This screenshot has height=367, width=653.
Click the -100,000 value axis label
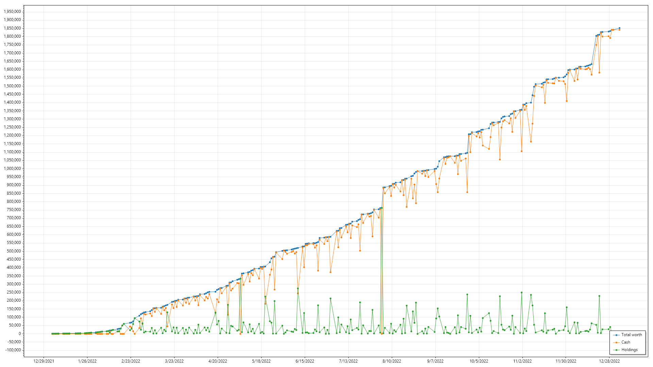point(13,350)
